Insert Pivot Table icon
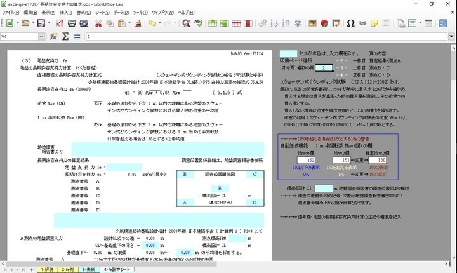This screenshot has width=457, height=273. click(336, 23)
